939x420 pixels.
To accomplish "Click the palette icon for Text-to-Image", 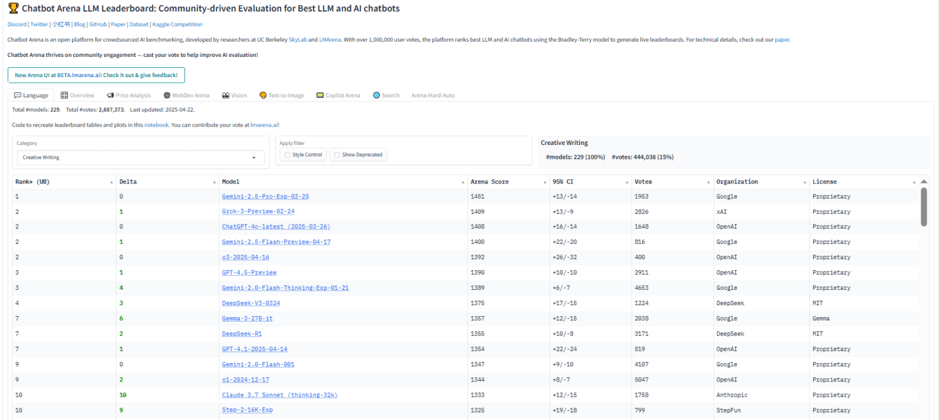I will point(263,95).
